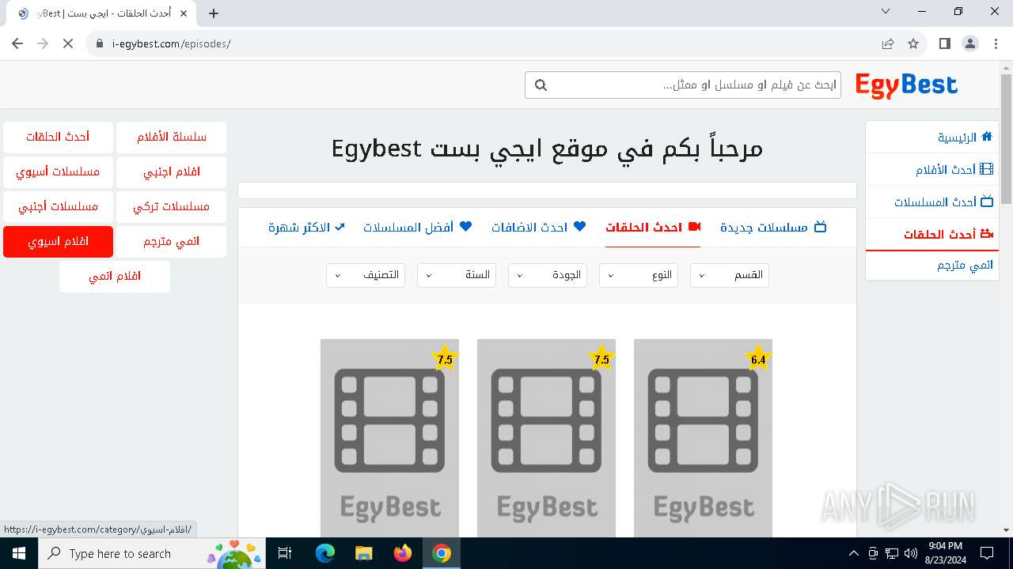Open the السنة dropdown filter

457,275
